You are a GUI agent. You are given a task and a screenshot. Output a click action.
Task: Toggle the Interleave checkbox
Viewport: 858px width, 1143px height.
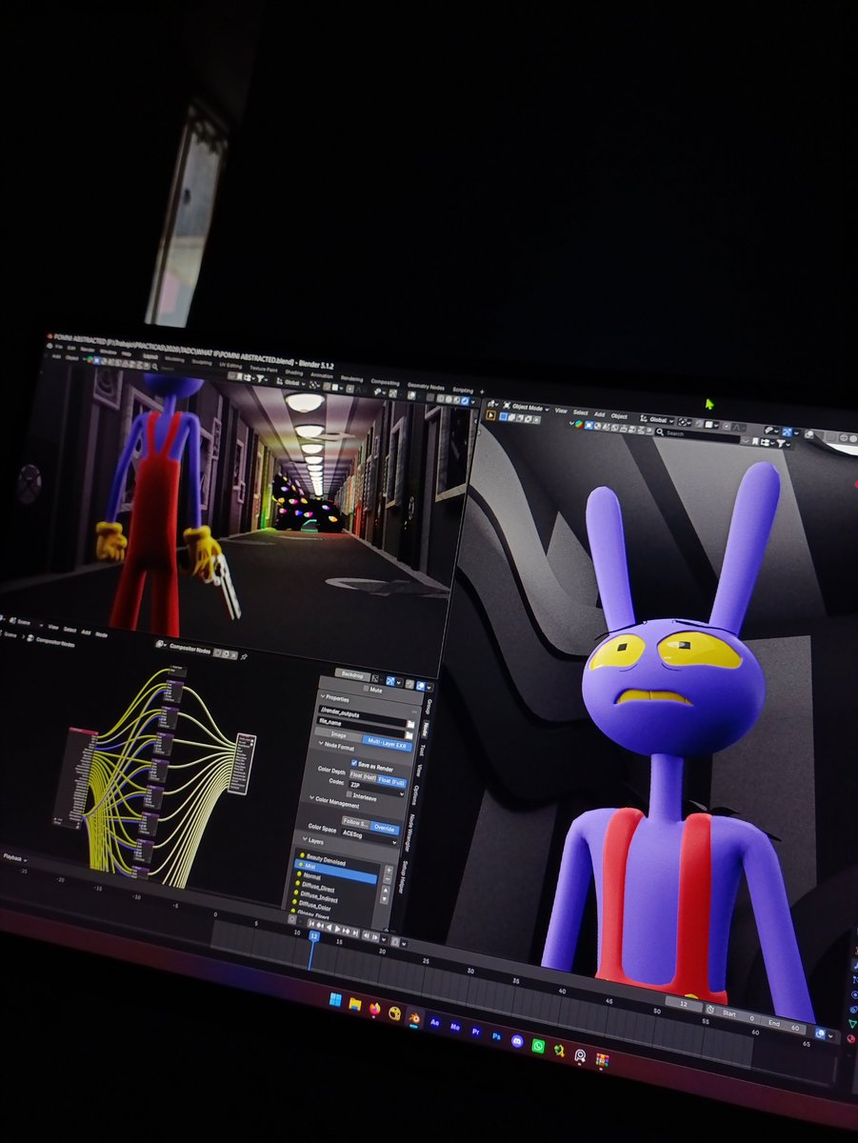click(349, 794)
